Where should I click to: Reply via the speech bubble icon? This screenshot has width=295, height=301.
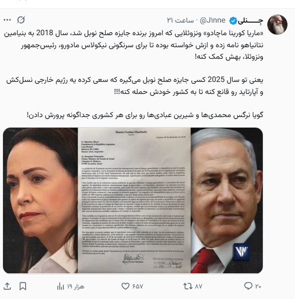[248, 286]
